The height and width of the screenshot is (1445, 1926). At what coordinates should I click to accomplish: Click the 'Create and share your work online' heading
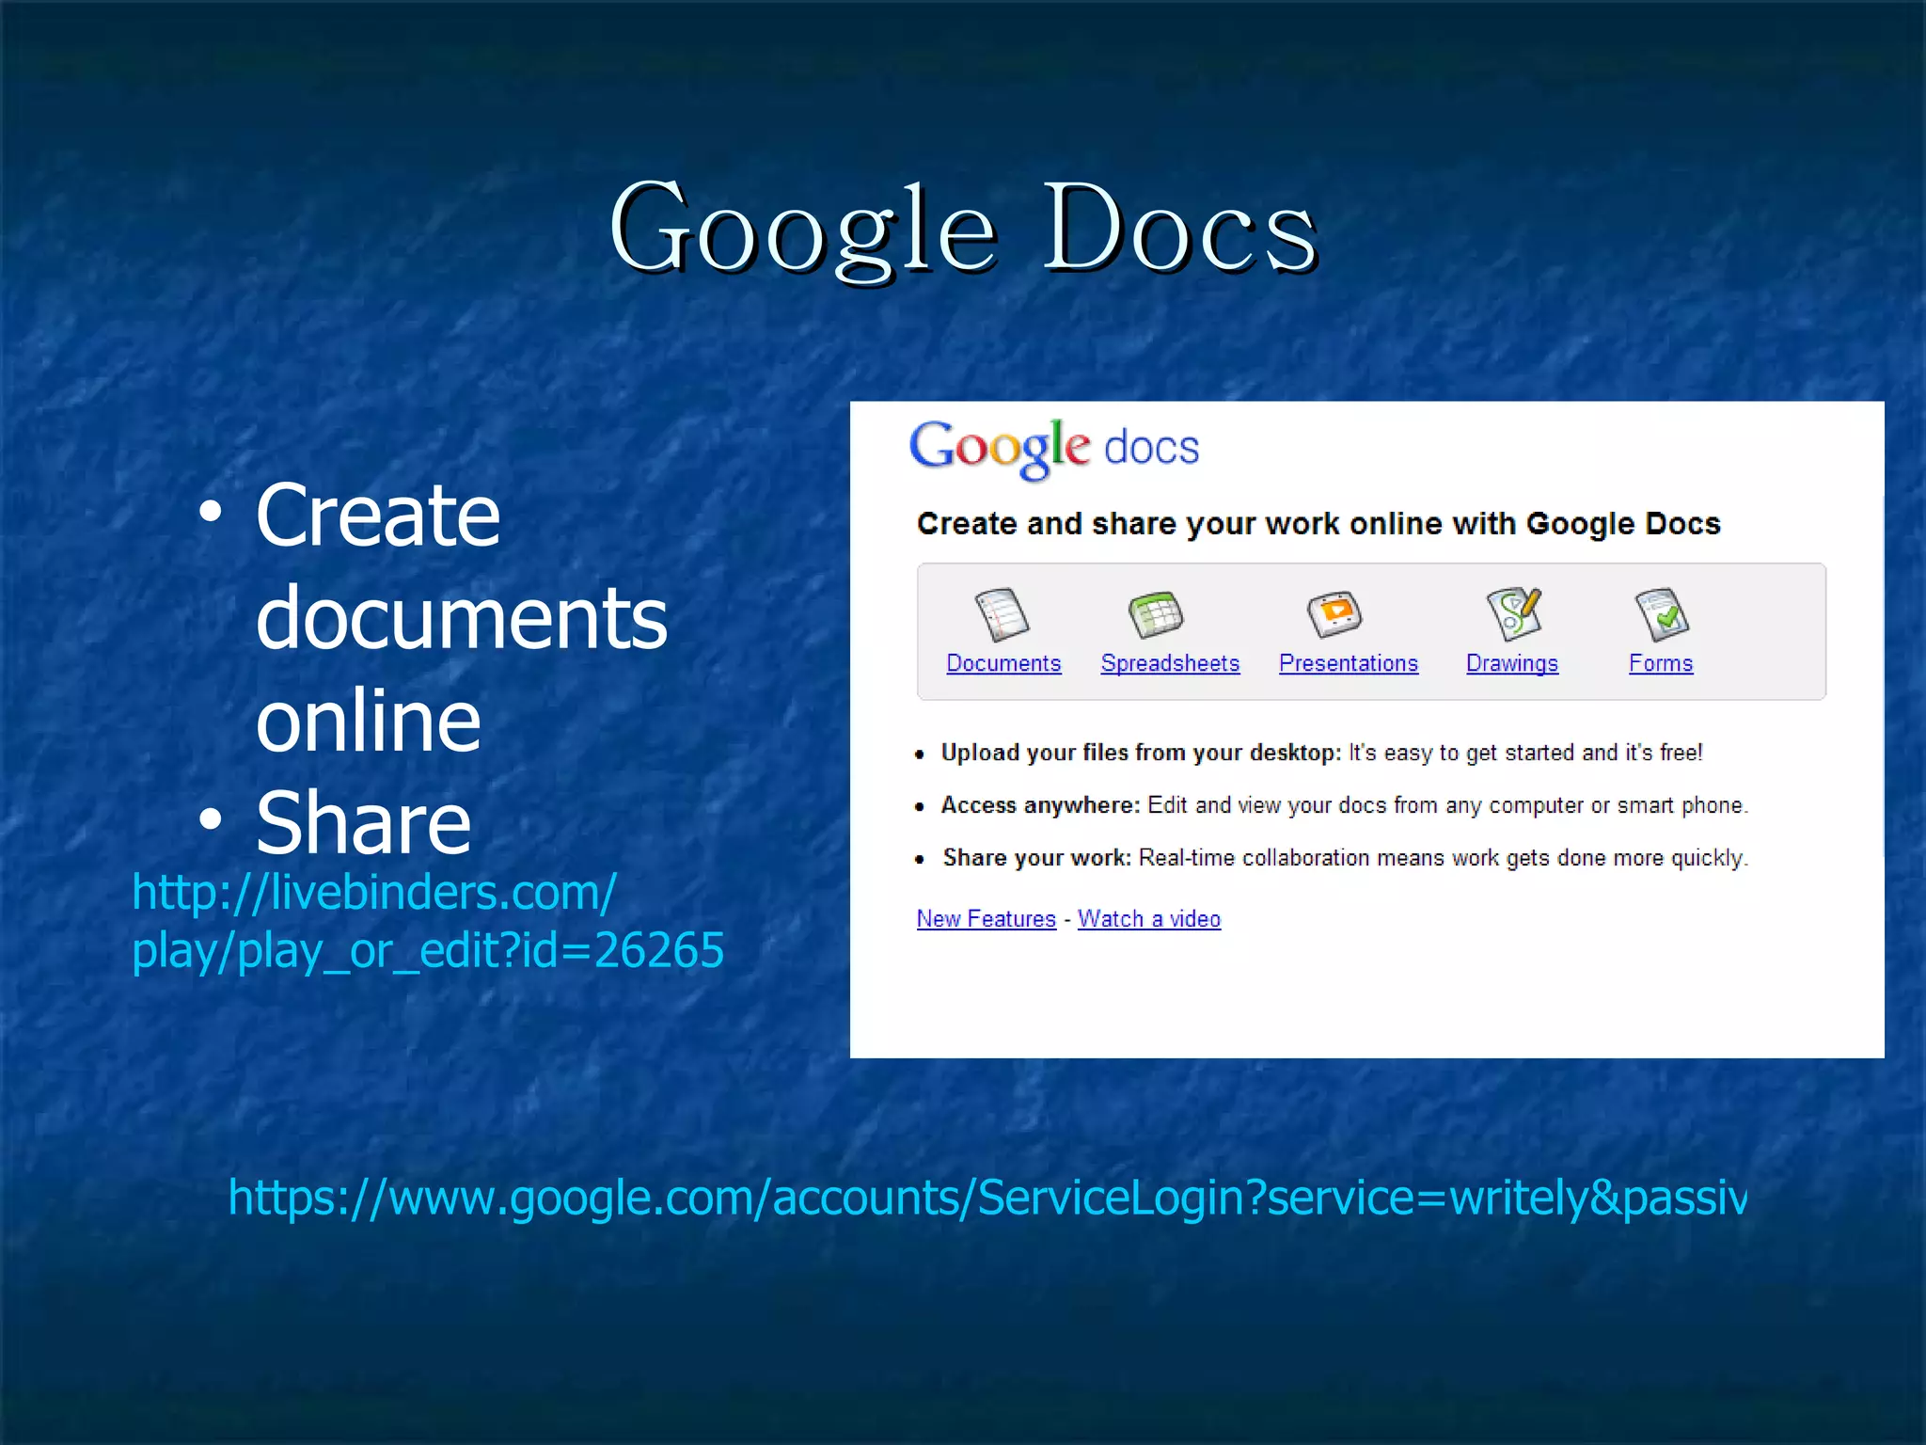1318,524
